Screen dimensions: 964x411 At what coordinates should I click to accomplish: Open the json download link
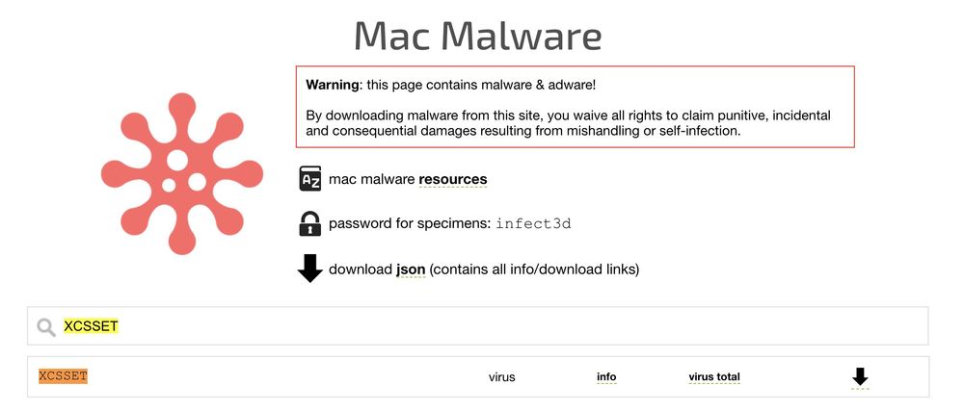tap(411, 270)
